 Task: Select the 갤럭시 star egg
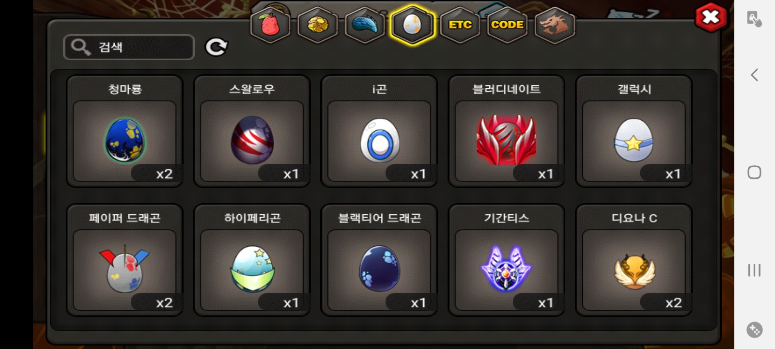634,131
